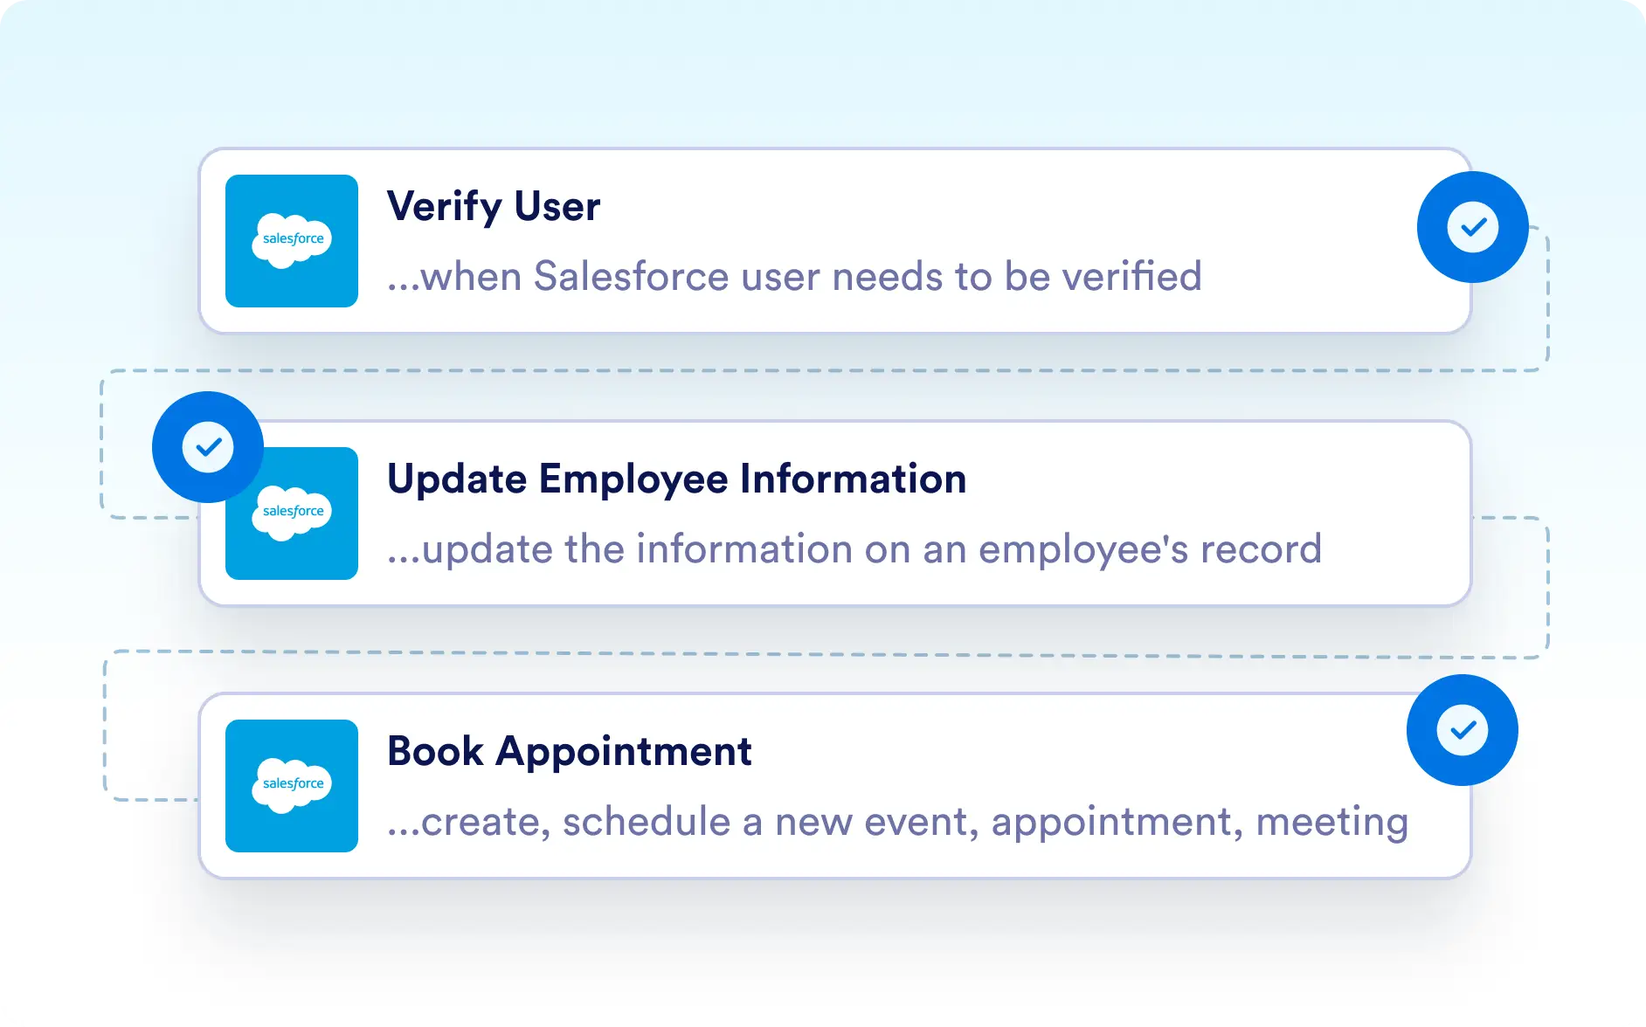Click the Salesforce icon in Update Employee Information card
This screenshot has height=1027, width=1646.
click(292, 513)
